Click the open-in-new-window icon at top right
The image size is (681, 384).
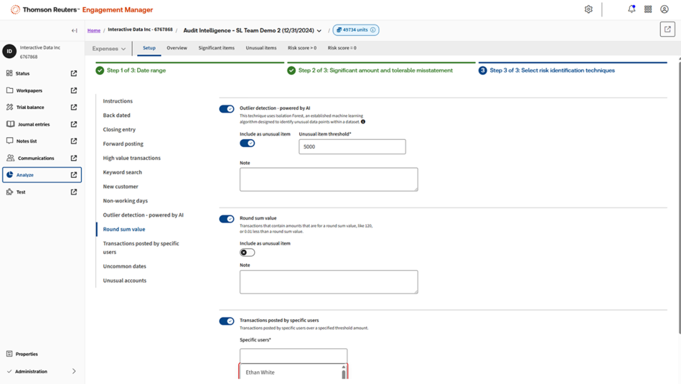(x=667, y=29)
